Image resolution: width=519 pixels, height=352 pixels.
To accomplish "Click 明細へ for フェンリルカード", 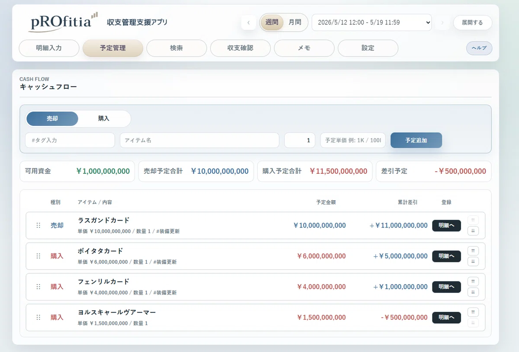I will pyautogui.click(x=446, y=287).
